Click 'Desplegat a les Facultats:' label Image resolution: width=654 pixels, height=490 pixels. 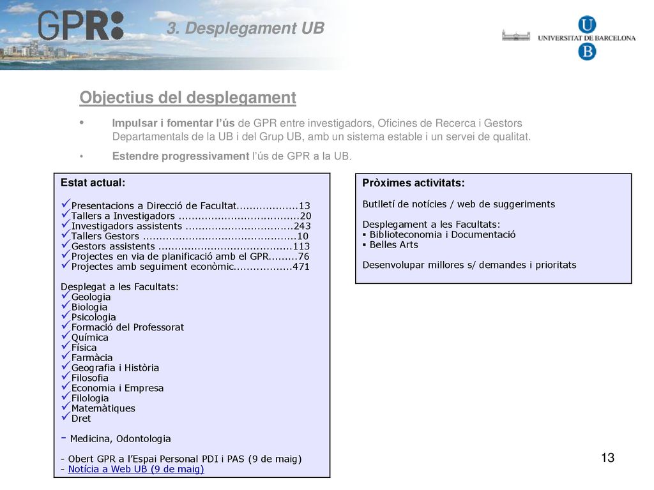pyautogui.click(x=119, y=286)
